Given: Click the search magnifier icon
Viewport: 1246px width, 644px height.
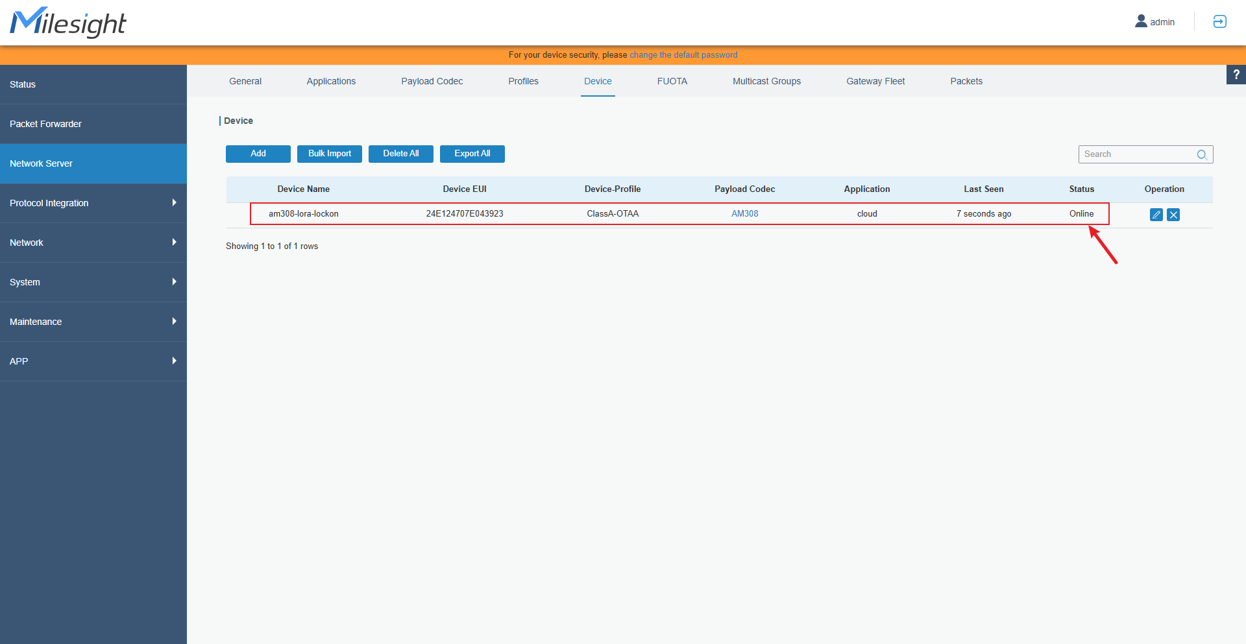Looking at the screenshot, I should pos(1202,154).
